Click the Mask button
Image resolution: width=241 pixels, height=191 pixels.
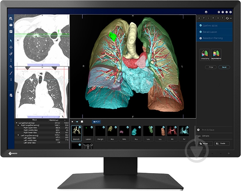click(205, 144)
